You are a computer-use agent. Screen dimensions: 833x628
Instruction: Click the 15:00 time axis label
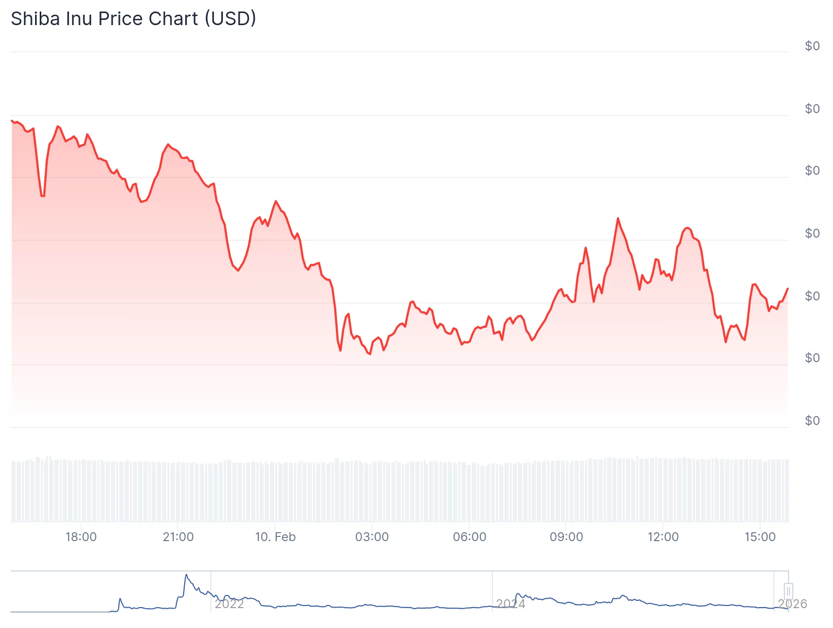[760, 537]
